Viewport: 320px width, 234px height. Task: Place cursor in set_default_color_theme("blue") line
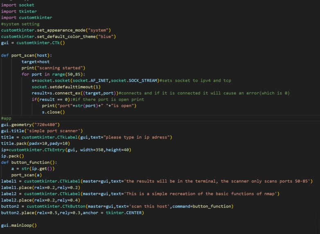click(x=59, y=37)
